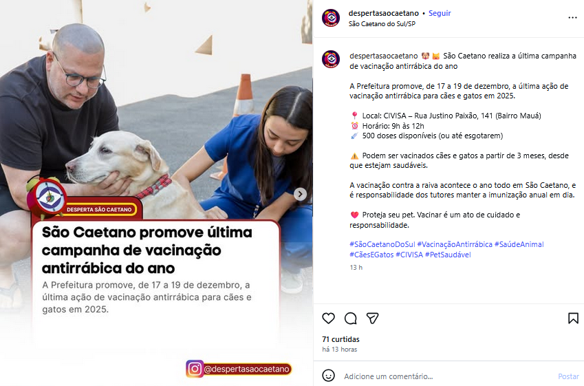
Task: Open the #SãoCaetanoDoSul hashtag
Action: click(x=382, y=244)
